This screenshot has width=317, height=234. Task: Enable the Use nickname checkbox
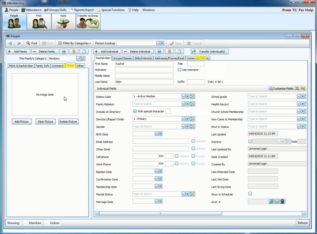click(179, 70)
